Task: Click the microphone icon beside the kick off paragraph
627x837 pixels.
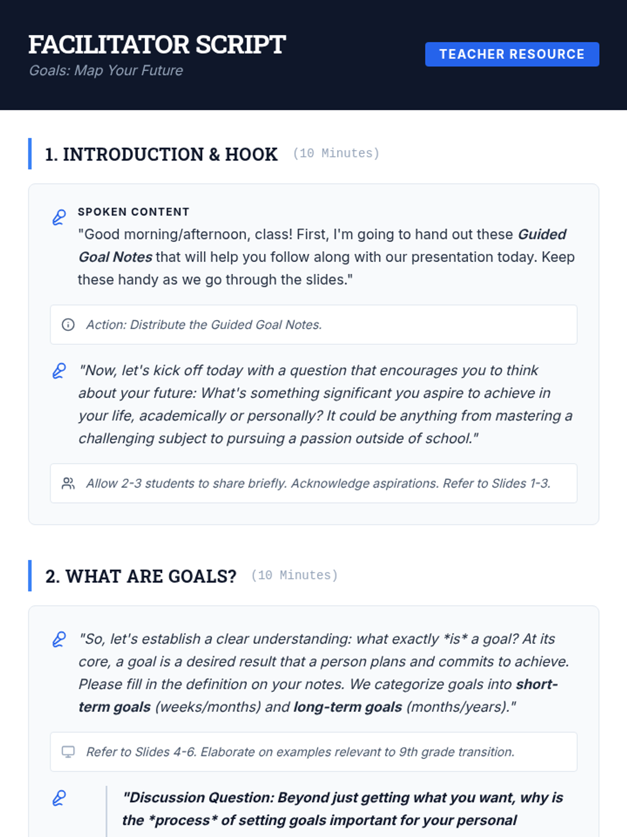Action: click(59, 371)
